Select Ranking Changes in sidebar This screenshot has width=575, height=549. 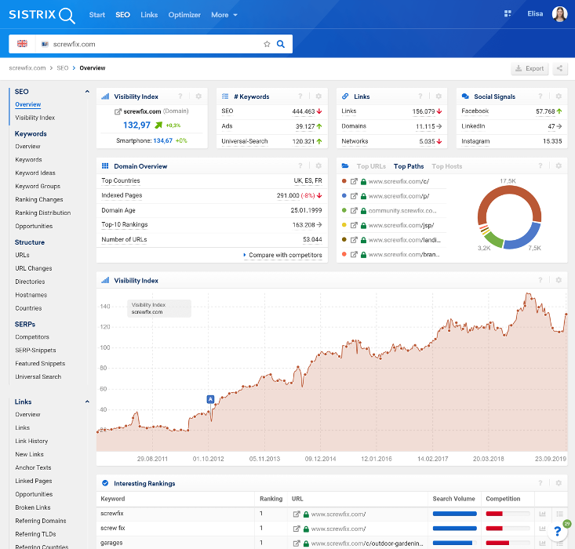pos(39,199)
